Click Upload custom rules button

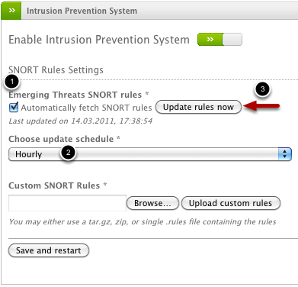[231, 203]
